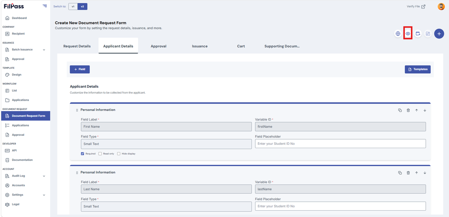Screen dimensions: 449x217
Task: Click the edit pencil icon in the top toolbar
Action: point(428,34)
